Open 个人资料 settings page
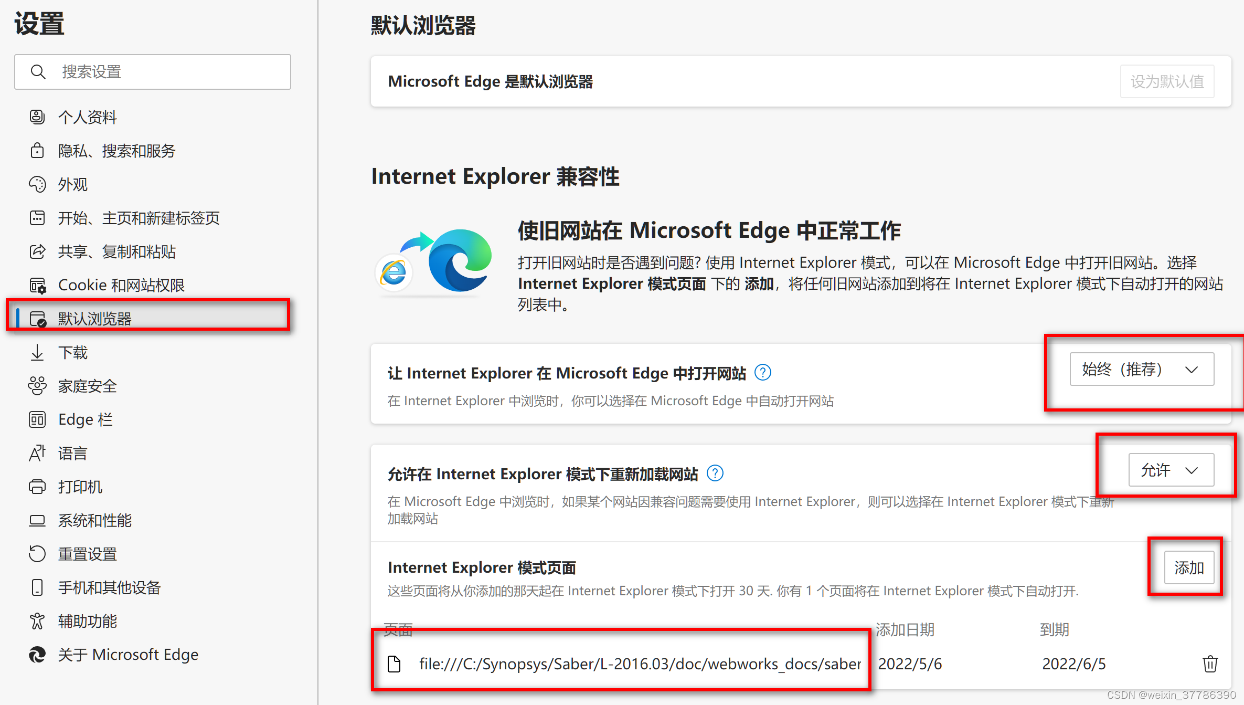The image size is (1244, 705). (x=88, y=117)
